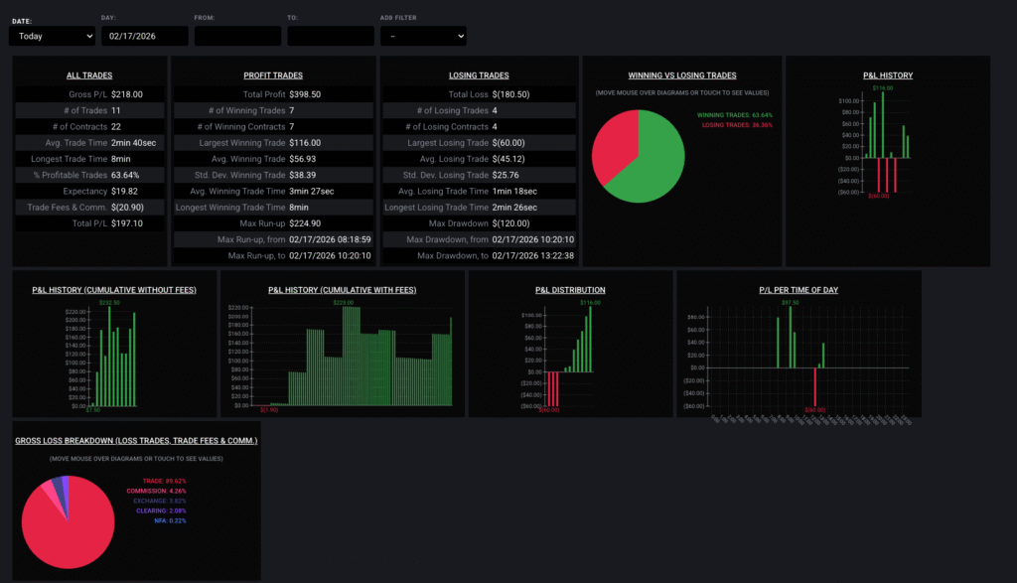
Task: Click the Commission: 4.26% legend entry
Action: coord(156,491)
